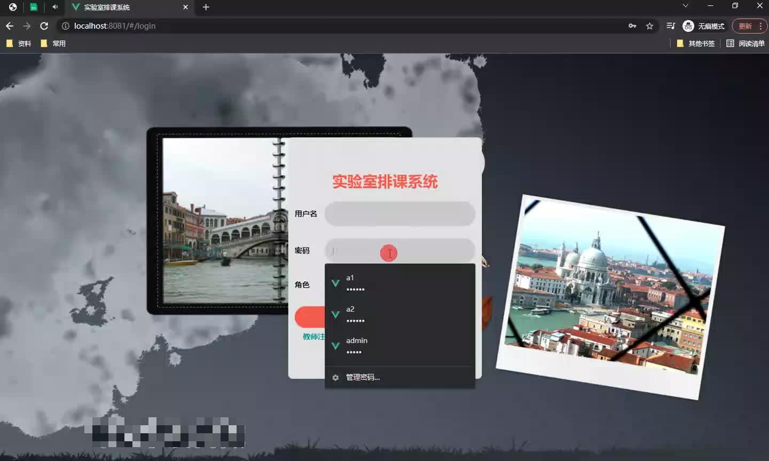Open the media controls playlist icon
769x461 pixels.
coord(671,26)
